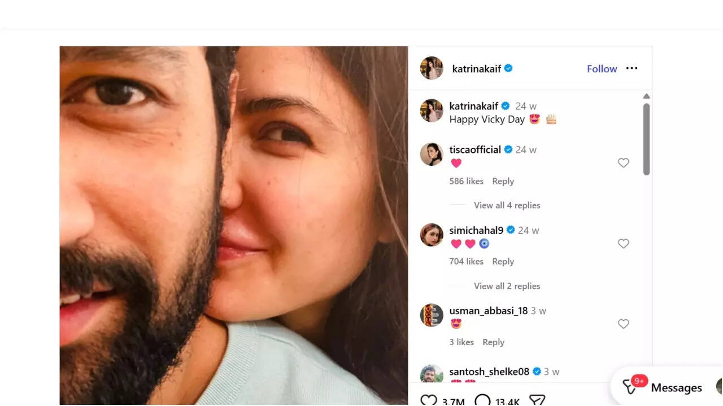This screenshot has height=406, width=723.
Task: Click the post like heart icon
Action: point(429,400)
